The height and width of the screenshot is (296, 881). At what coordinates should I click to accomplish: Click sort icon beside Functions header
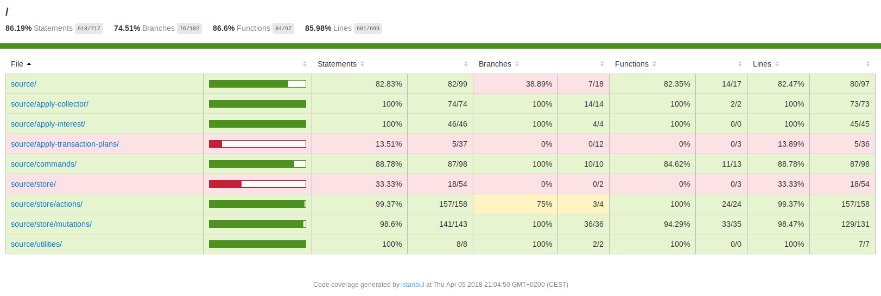(x=654, y=64)
